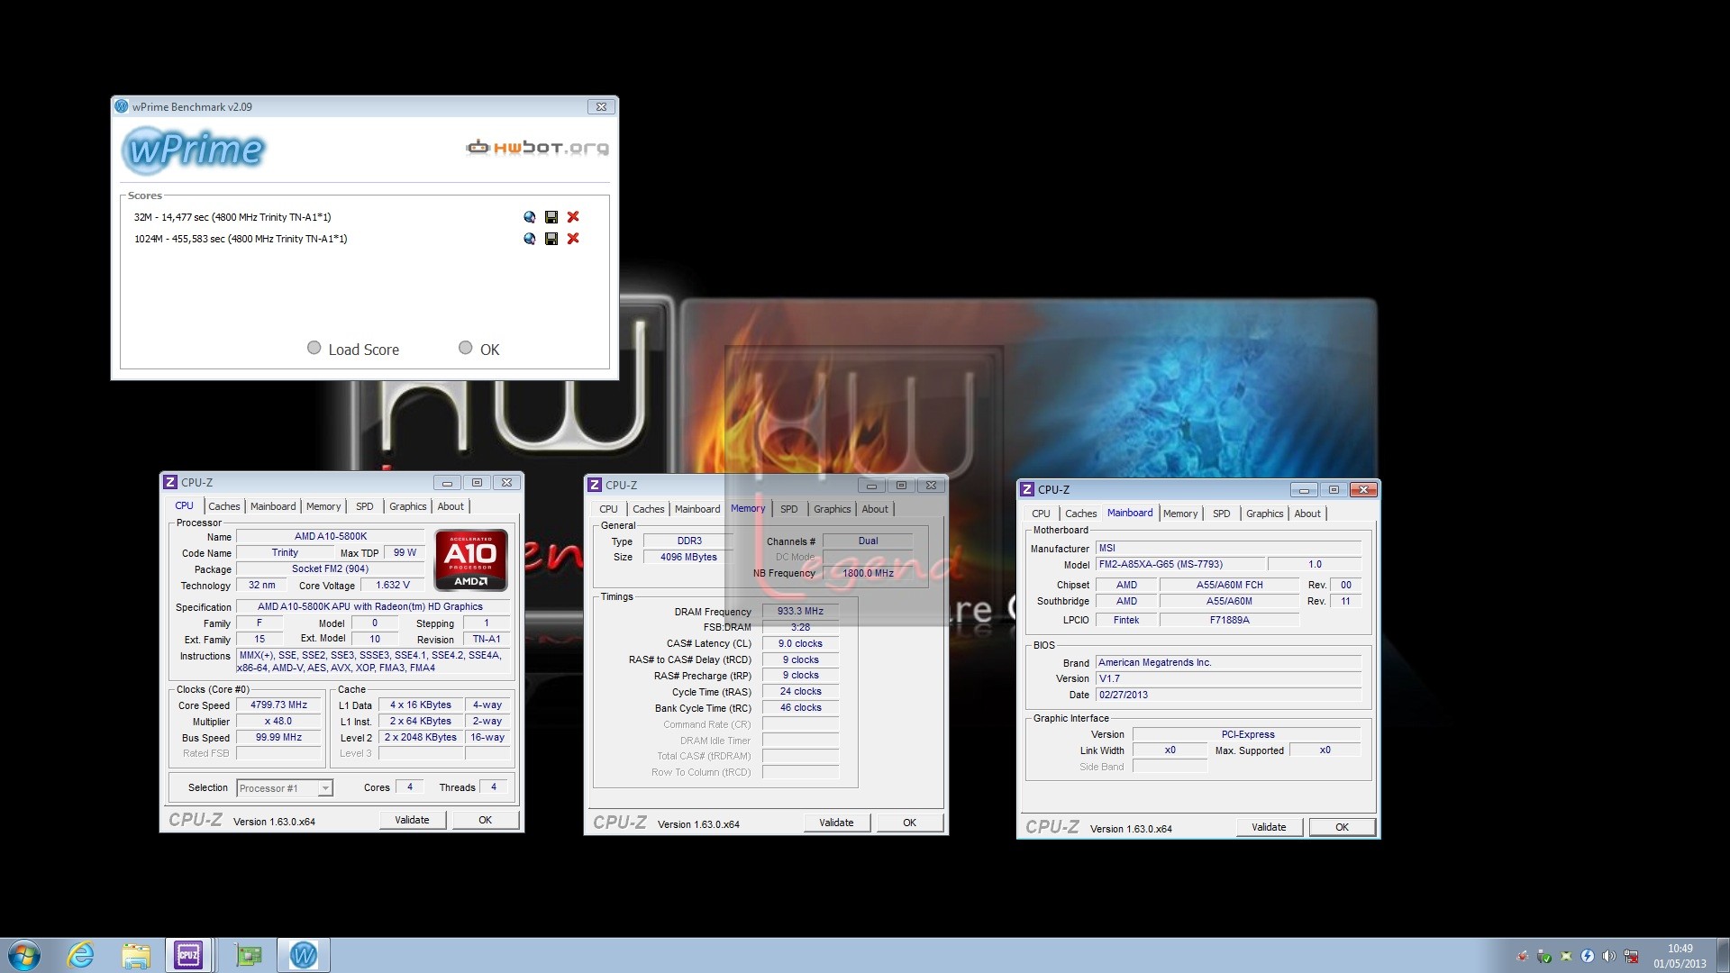1730x973 pixels.
Task: Select the Load Score radio button
Action: point(314,348)
